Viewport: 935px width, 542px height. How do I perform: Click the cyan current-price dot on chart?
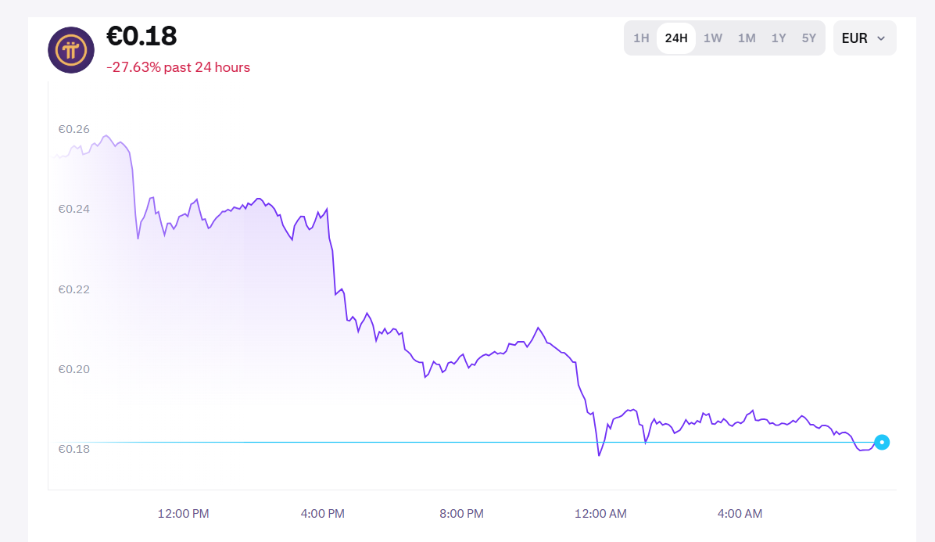pos(882,443)
